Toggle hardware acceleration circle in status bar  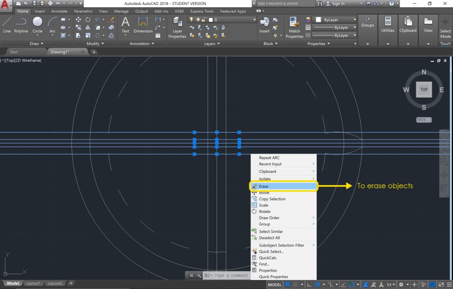[x=432, y=284]
